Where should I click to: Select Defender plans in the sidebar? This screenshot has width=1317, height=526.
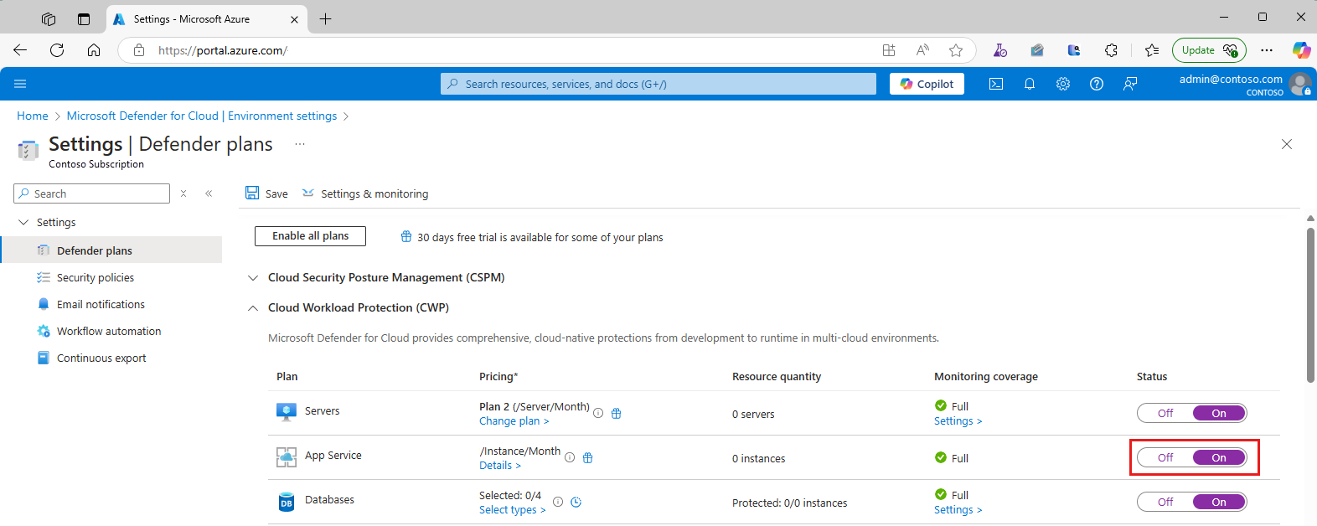point(111,250)
